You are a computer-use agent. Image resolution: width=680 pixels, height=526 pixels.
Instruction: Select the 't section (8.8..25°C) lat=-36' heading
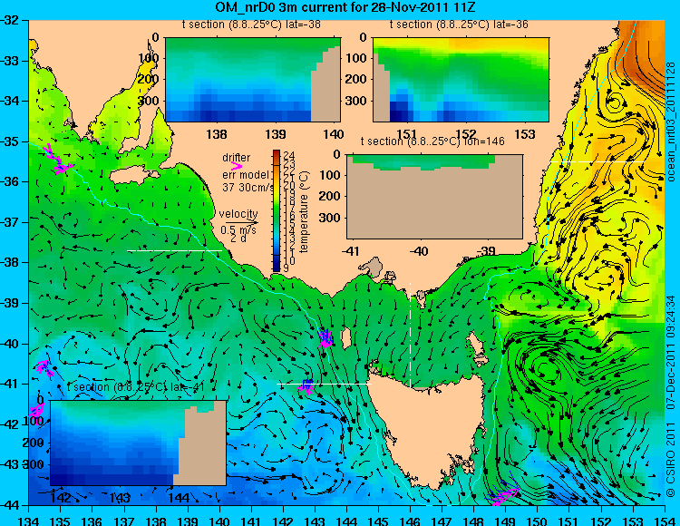point(459,24)
